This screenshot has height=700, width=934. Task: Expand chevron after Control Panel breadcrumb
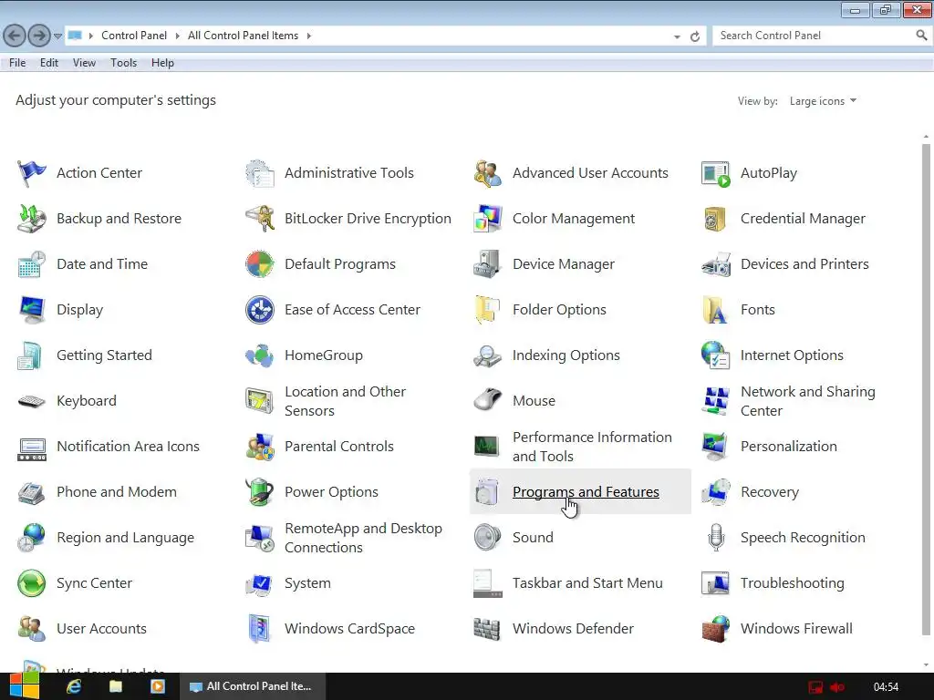point(178,36)
